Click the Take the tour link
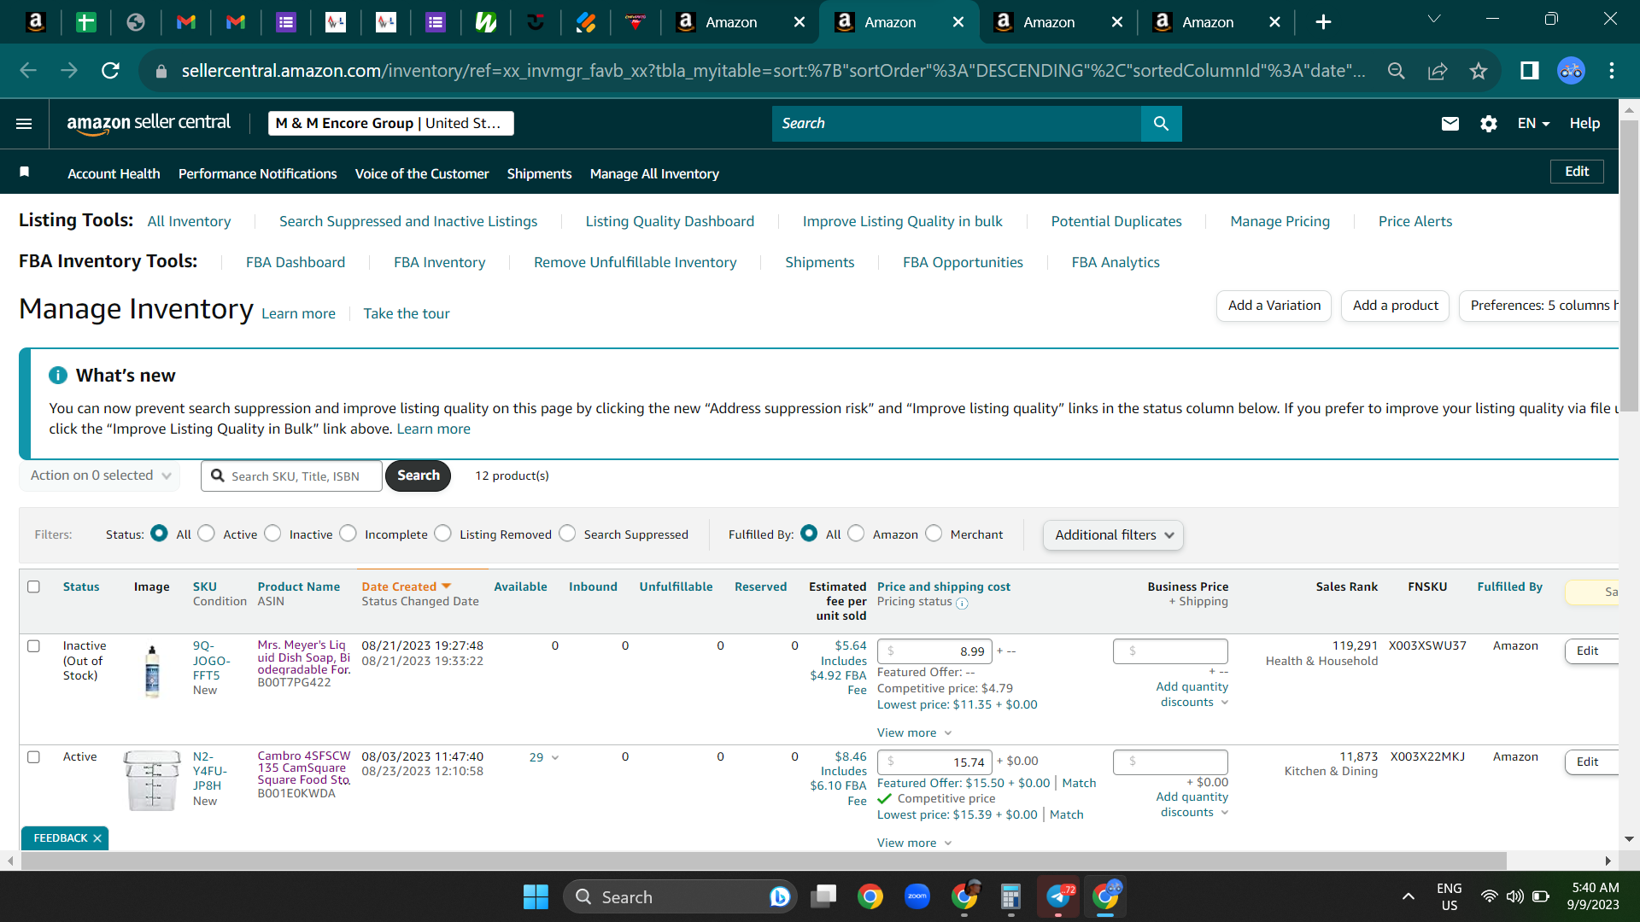The height and width of the screenshot is (922, 1640). pyautogui.click(x=407, y=313)
